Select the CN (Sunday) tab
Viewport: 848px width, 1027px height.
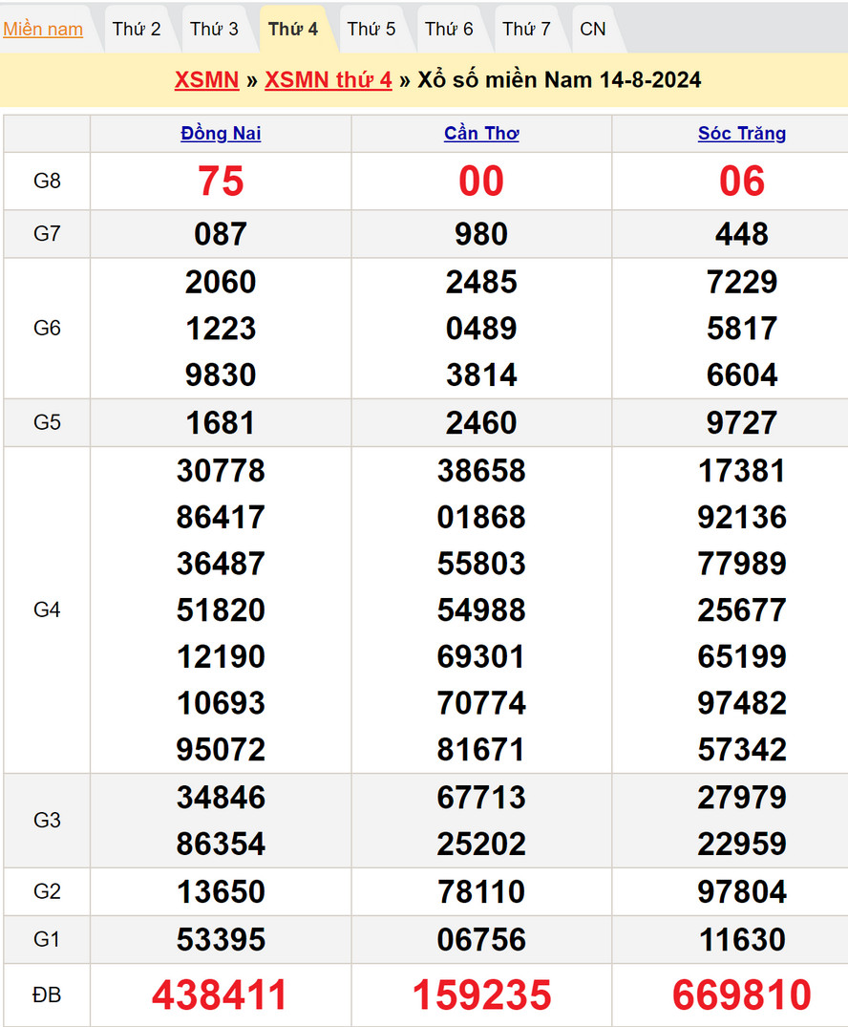pyautogui.click(x=593, y=29)
